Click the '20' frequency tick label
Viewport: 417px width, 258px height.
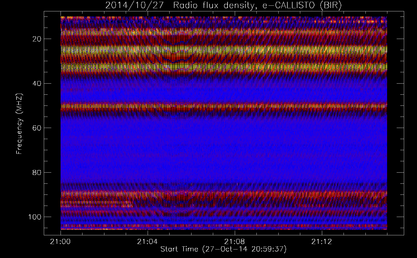tap(37, 39)
